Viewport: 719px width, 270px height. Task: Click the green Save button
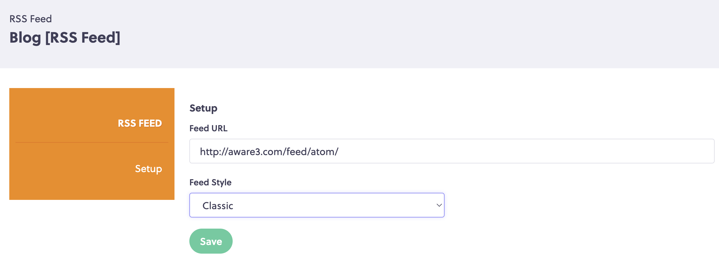[x=211, y=241]
